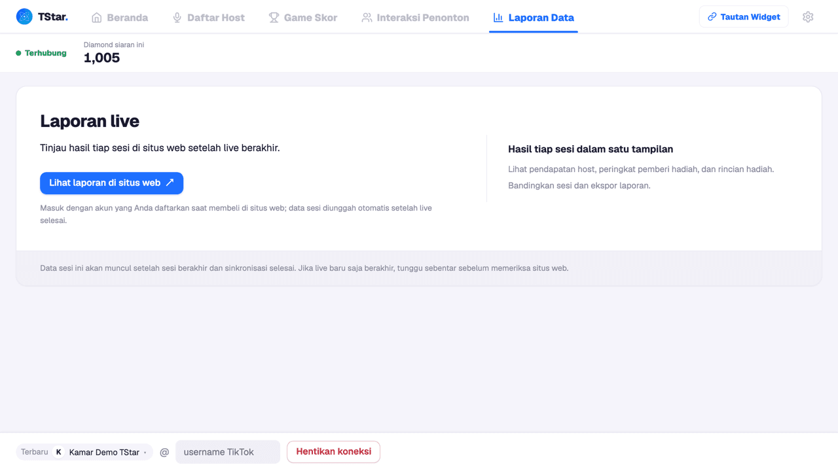Image resolution: width=838 pixels, height=471 pixels.
Task: Open the Tautan Widget button
Action: pos(744,17)
